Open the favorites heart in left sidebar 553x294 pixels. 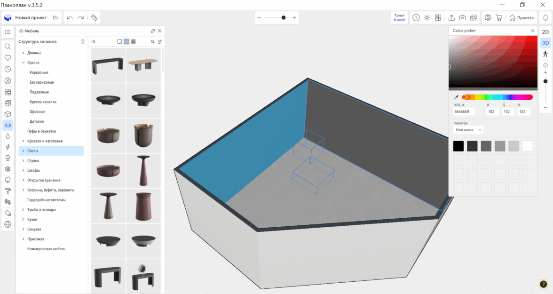[8, 58]
